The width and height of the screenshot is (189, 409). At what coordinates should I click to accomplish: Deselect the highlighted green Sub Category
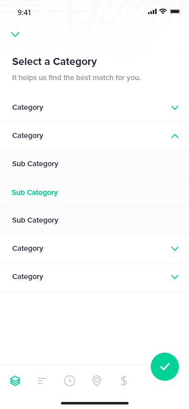95,192
